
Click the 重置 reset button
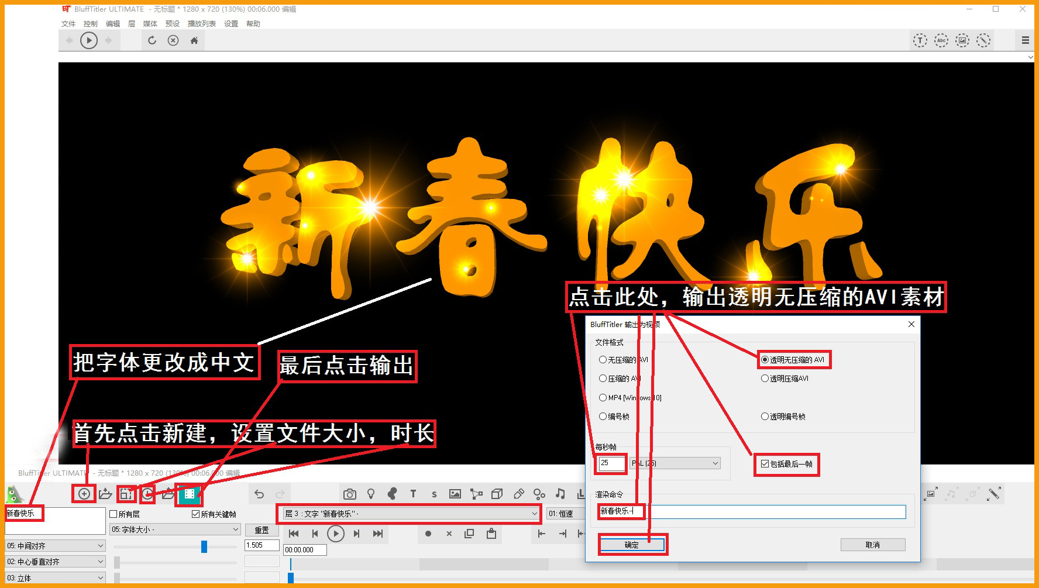[262, 529]
